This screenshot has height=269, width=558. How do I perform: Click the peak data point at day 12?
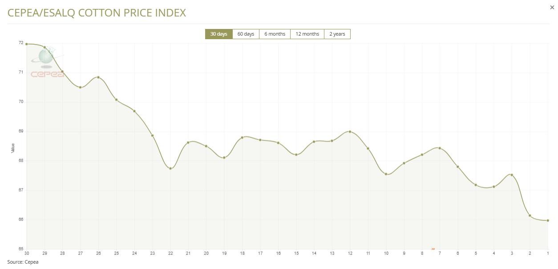(350, 131)
